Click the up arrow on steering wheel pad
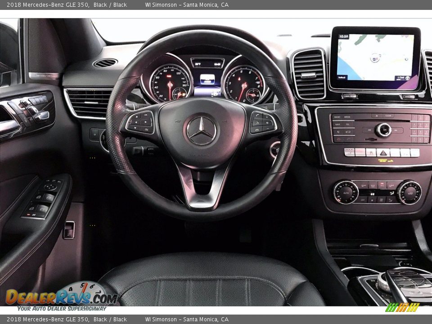 [x=137, y=117]
